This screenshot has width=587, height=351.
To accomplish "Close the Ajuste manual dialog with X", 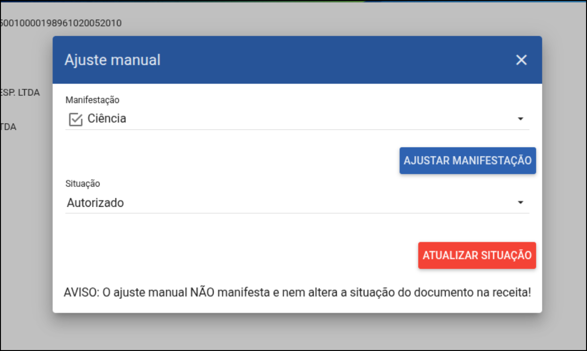I will (521, 60).
